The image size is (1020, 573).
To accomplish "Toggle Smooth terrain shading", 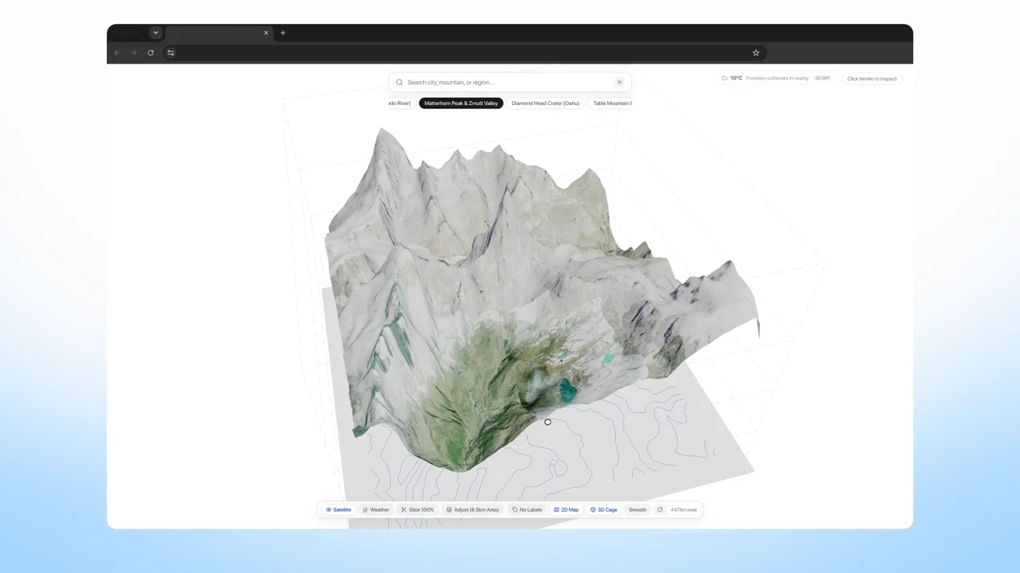I will (x=637, y=510).
